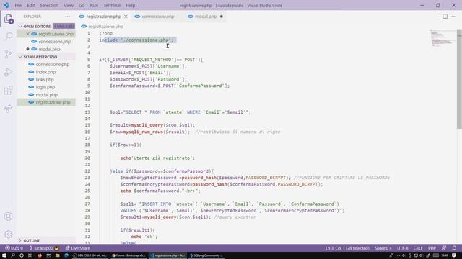The image size is (462, 259).
Task: Switch to the connessione.php tab
Action: [x=157, y=17]
